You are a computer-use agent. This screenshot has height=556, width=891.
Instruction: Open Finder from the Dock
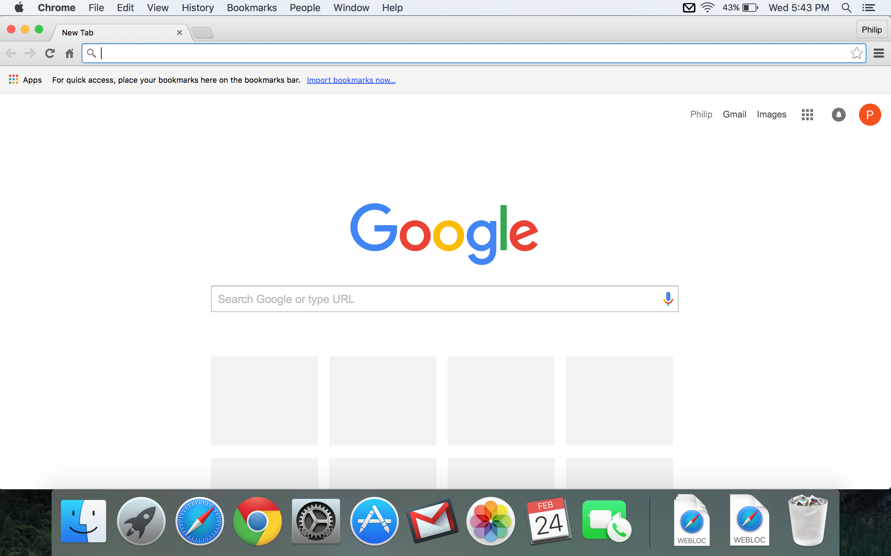(83, 521)
